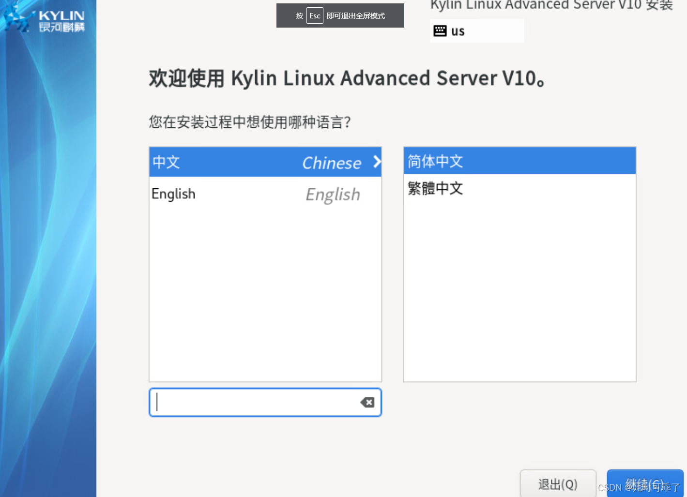This screenshot has width=687, height=497.
Task: Choose 简体中文 locale
Action: click(519, 161)
